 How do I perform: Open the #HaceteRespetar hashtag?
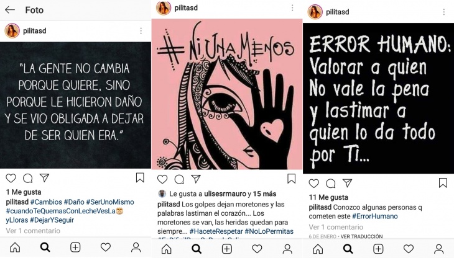click(216, 231)
